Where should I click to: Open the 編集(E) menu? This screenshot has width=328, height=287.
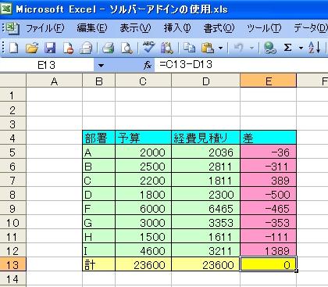(92, 28)
